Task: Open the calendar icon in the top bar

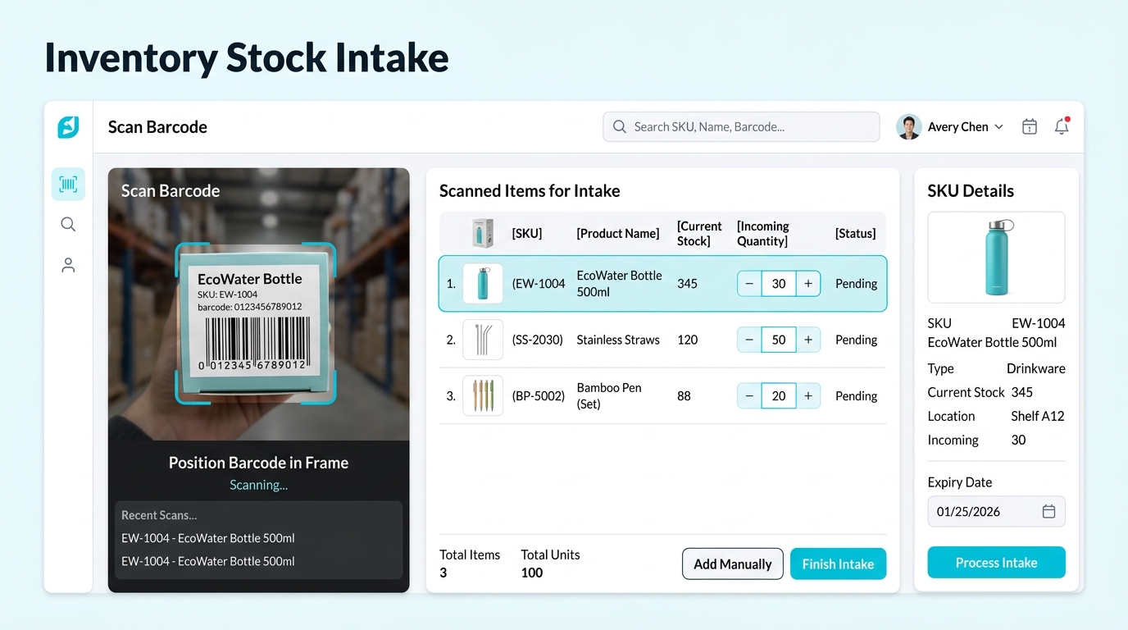Action: pos(1030,127)
